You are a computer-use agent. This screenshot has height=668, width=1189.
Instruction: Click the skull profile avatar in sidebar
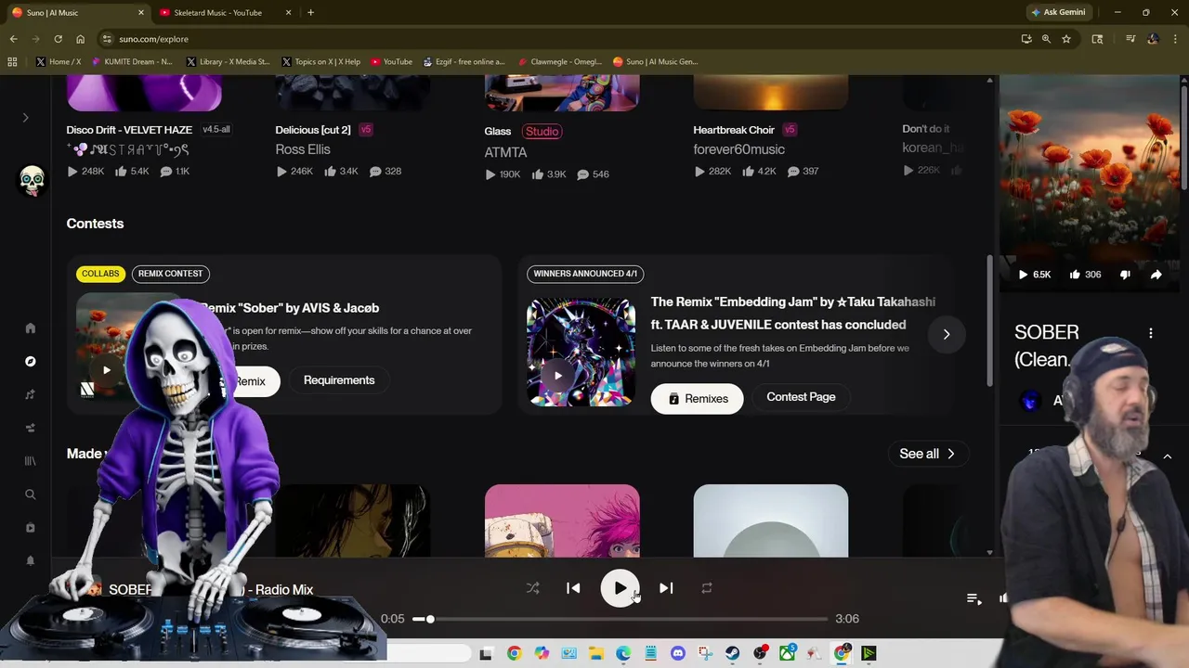pyautogui.click(x=32, y=180)
